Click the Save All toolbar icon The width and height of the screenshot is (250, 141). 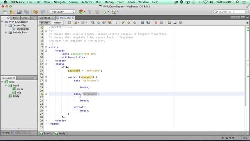click(27, 12)
